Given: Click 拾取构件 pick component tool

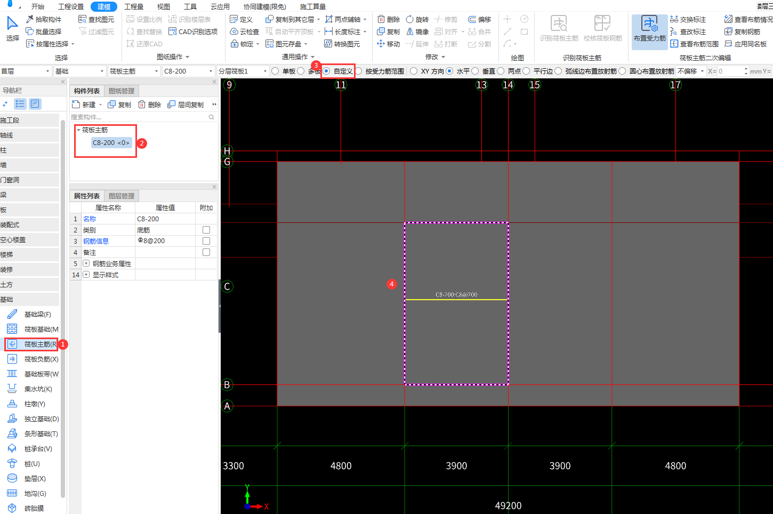Looking at the screenshot, I should [44, 19].
